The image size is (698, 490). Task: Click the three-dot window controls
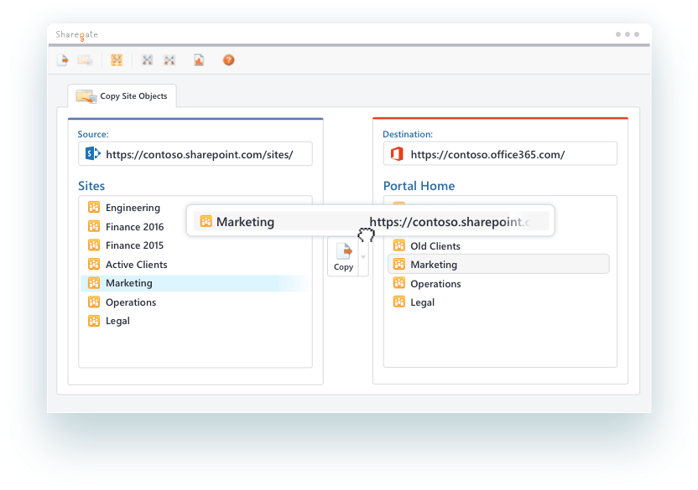628,34
